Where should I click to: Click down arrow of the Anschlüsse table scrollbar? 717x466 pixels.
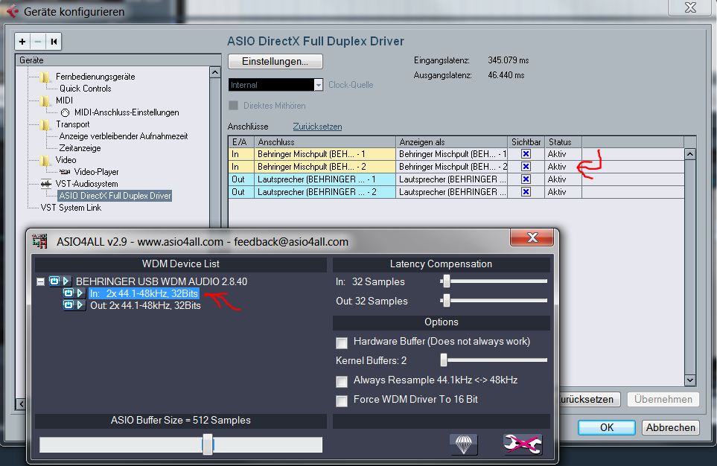[x=690, y=380]
